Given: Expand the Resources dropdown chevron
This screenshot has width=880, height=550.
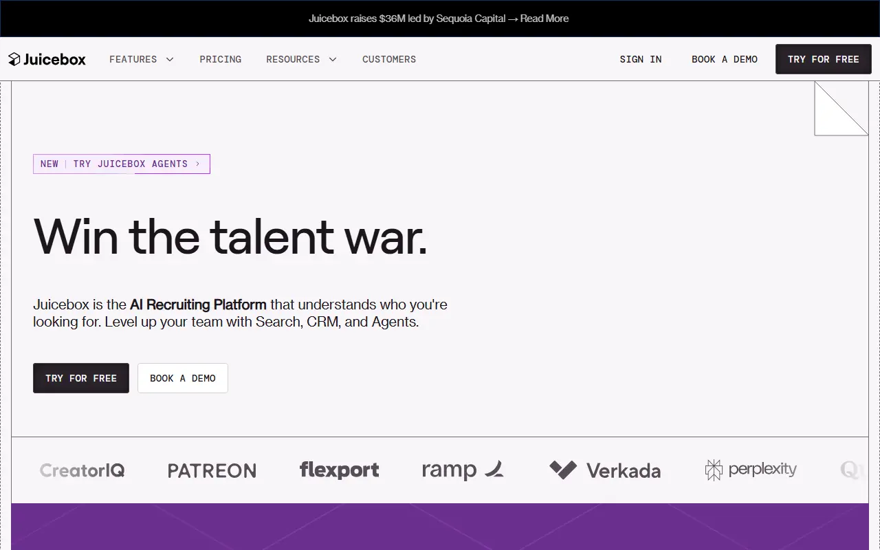Looking at the screenshot, I should tap(333, 59).
